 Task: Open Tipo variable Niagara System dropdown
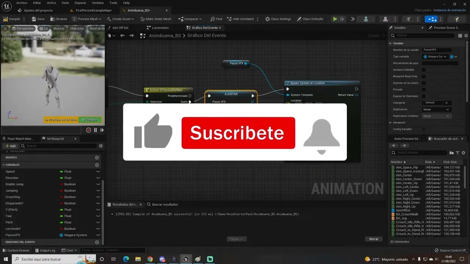tap(435, 56)
